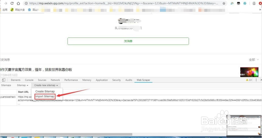Bookmark this page with the star icon

[224, 3]
